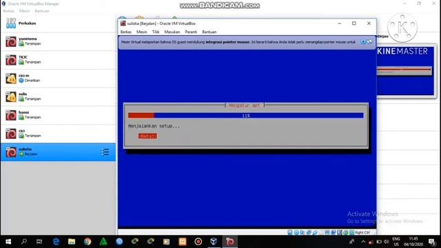This screenshot has width=441, height=248.
Task: Select the cici m virtual machine
Action: coord(58,78)
